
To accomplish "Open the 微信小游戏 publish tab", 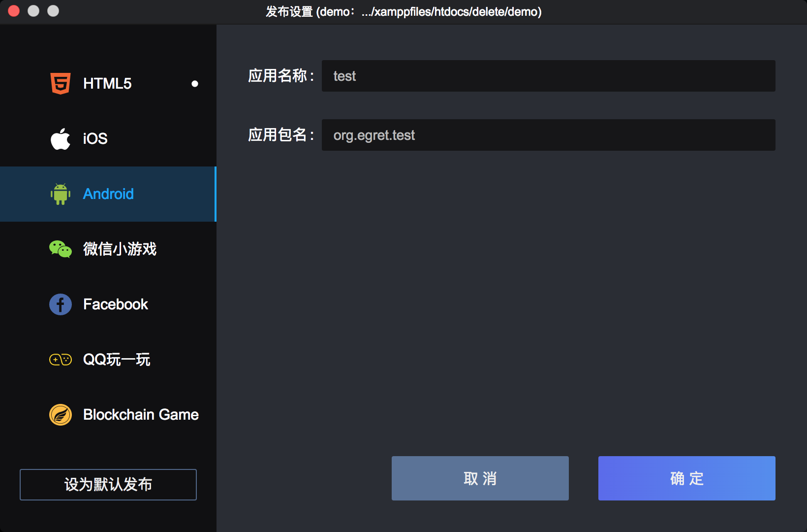I will [x=120, y=249].
